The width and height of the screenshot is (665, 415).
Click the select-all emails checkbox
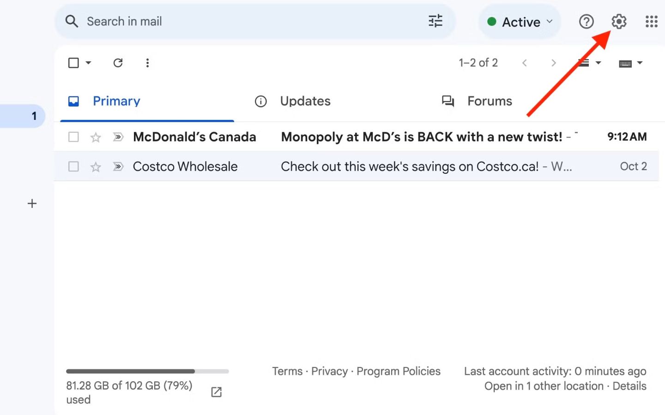73,63
